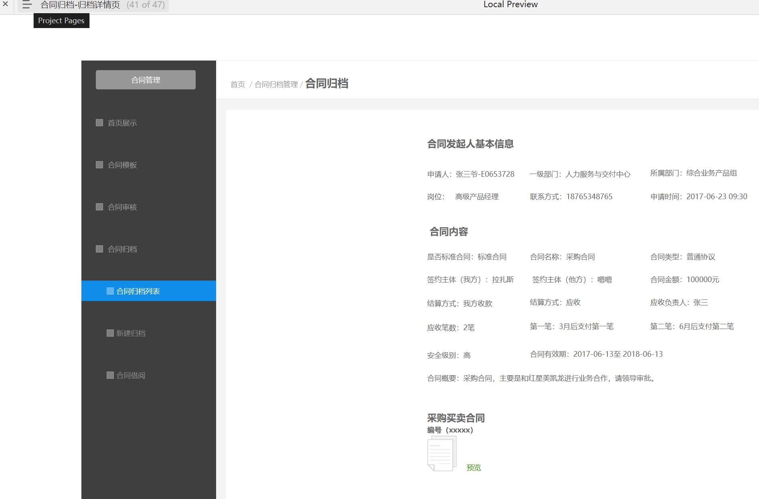Click the text 合同类型：普通协议
Viewport: 759px width, 499px height.
pos(682,257)
